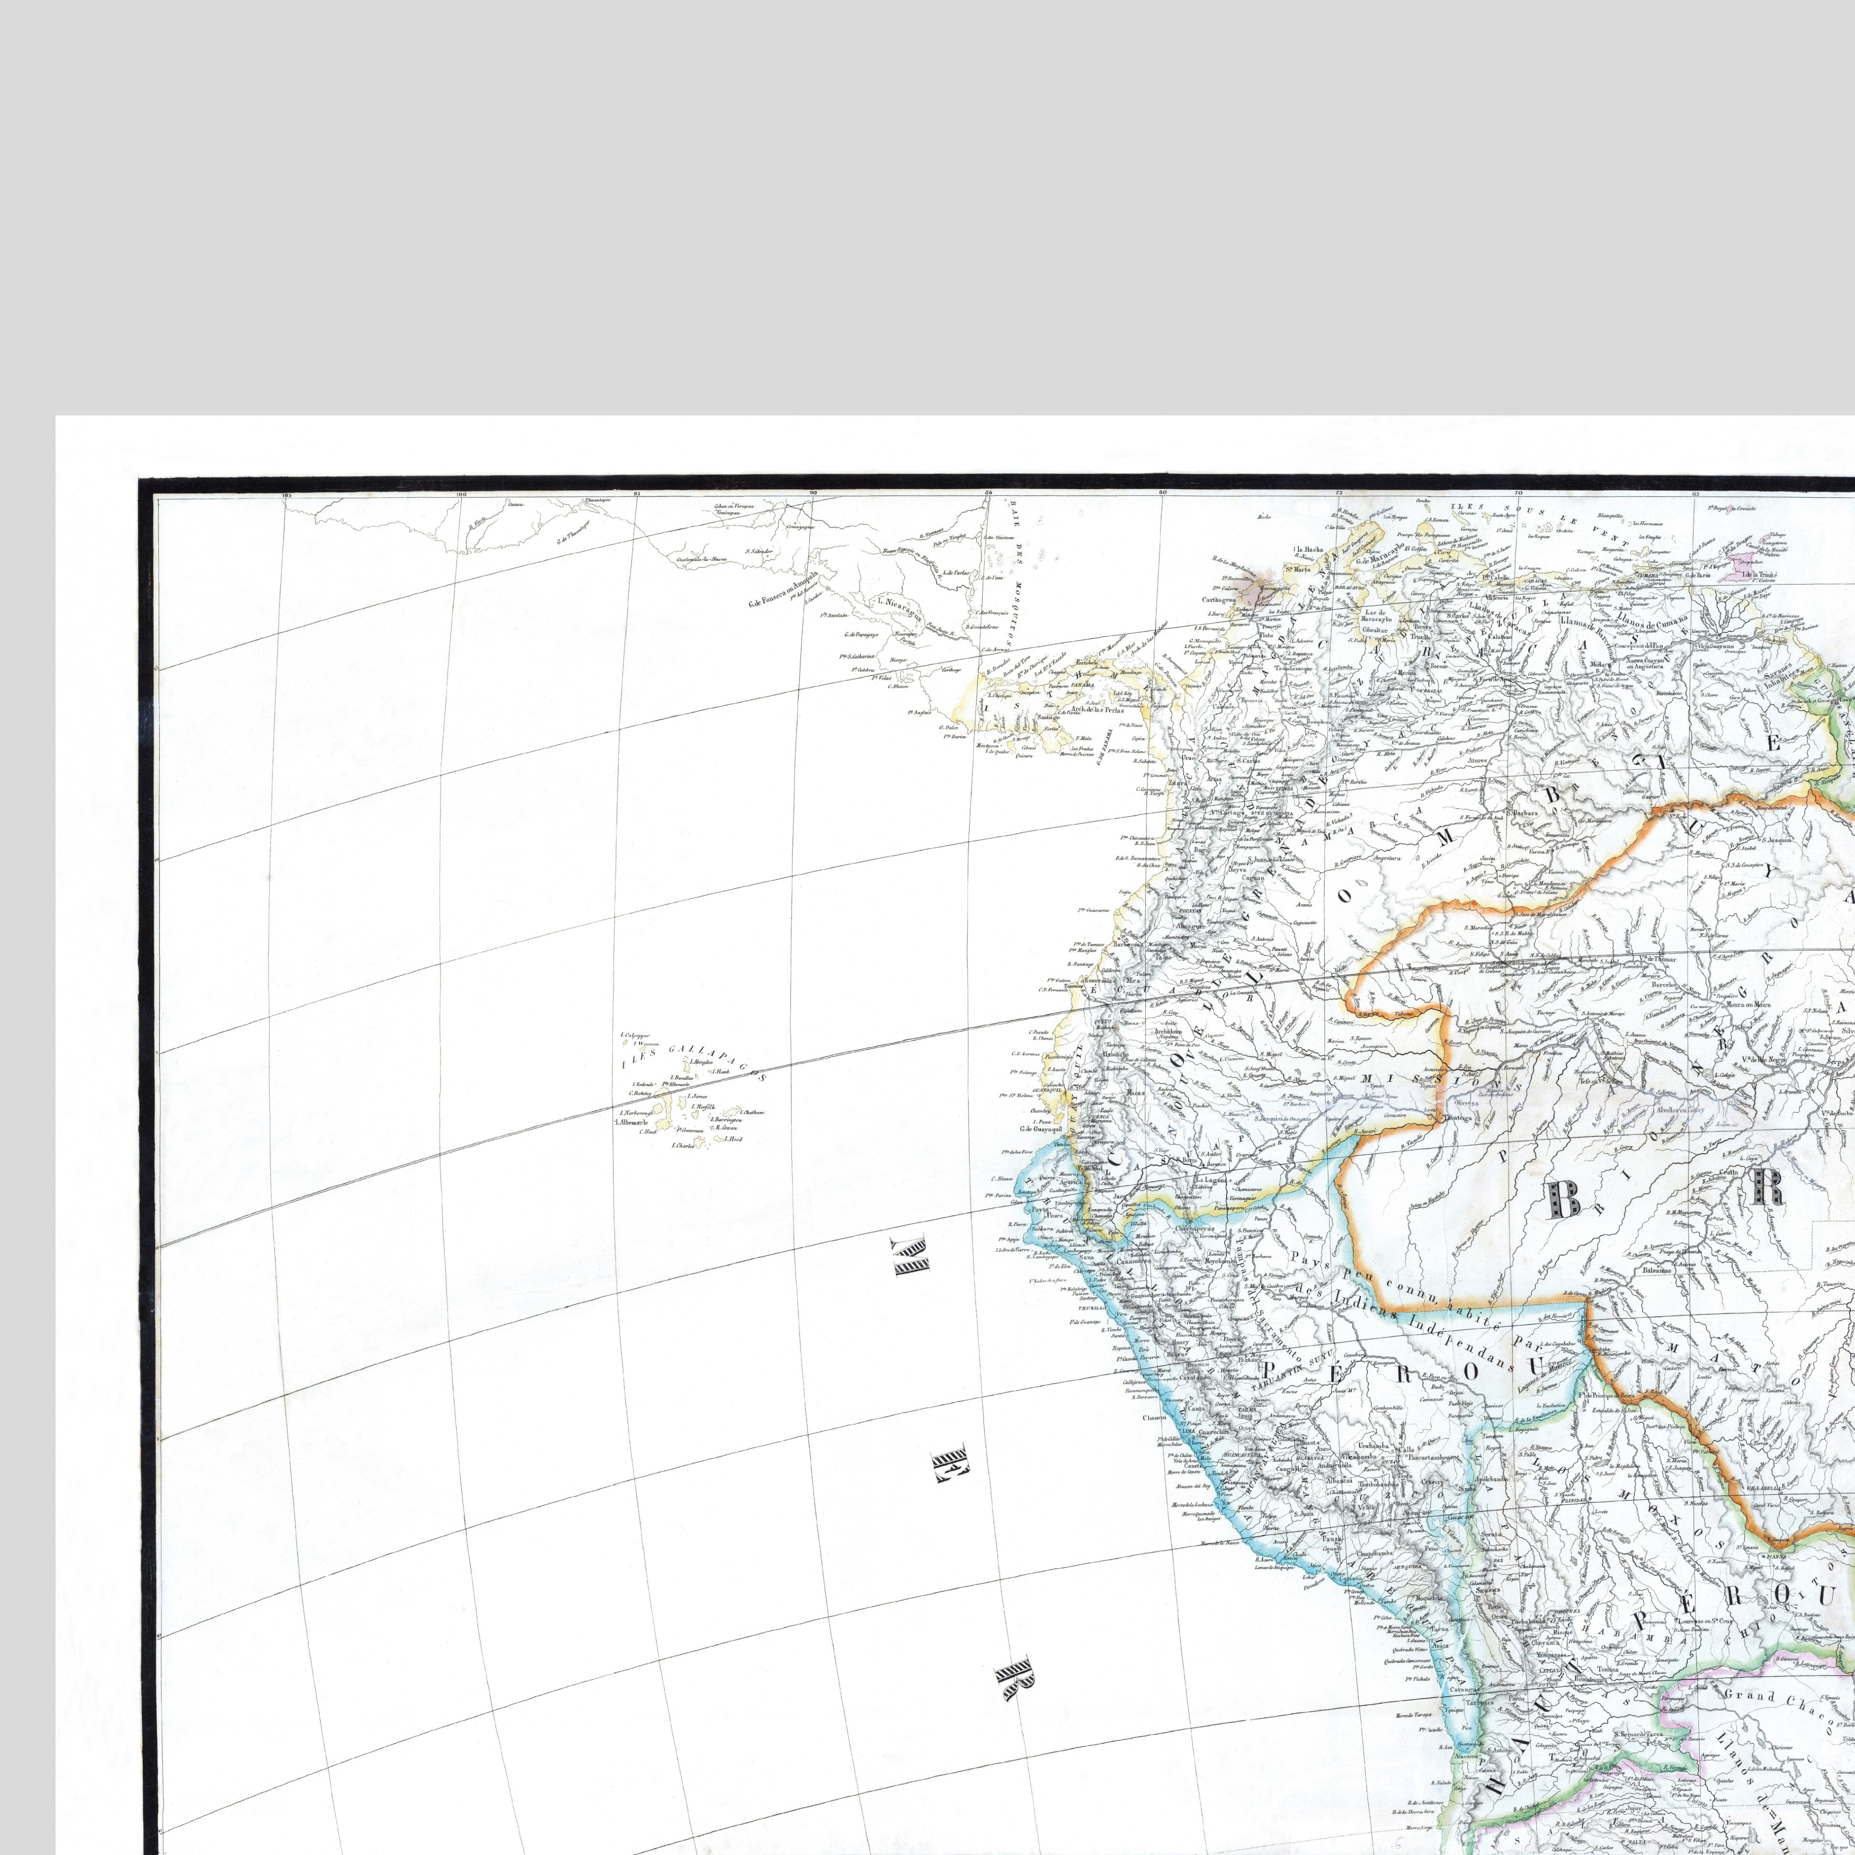The height and width of the screenshot is (1855, 1855).
Task: Click the 'Macas' label
Action: pos(1136,1093)
